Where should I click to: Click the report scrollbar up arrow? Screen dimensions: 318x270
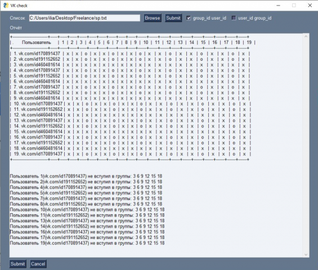pos(306,37)
